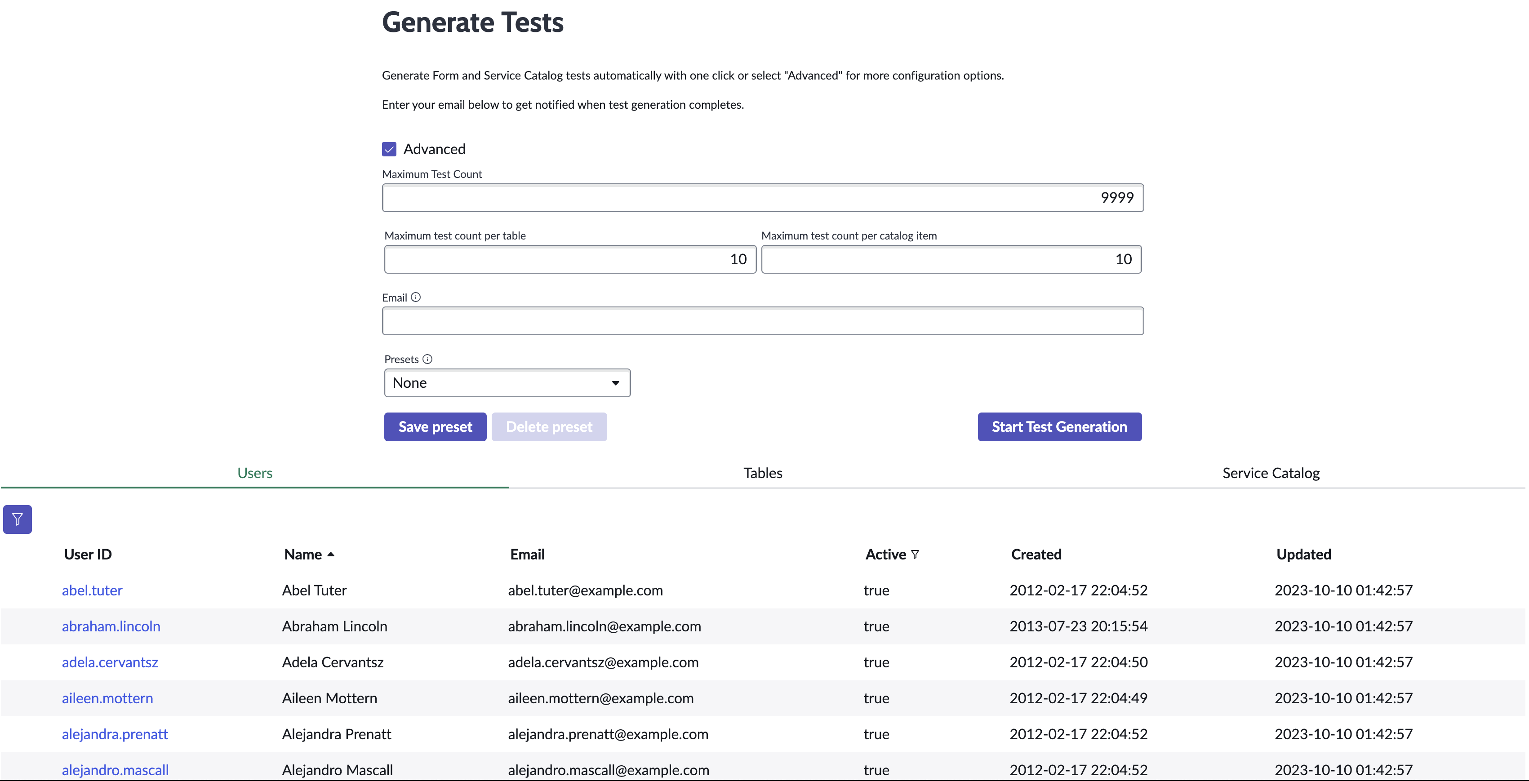
Task: Switch to the Service Catalog tab
Action: pos(1271,473)
